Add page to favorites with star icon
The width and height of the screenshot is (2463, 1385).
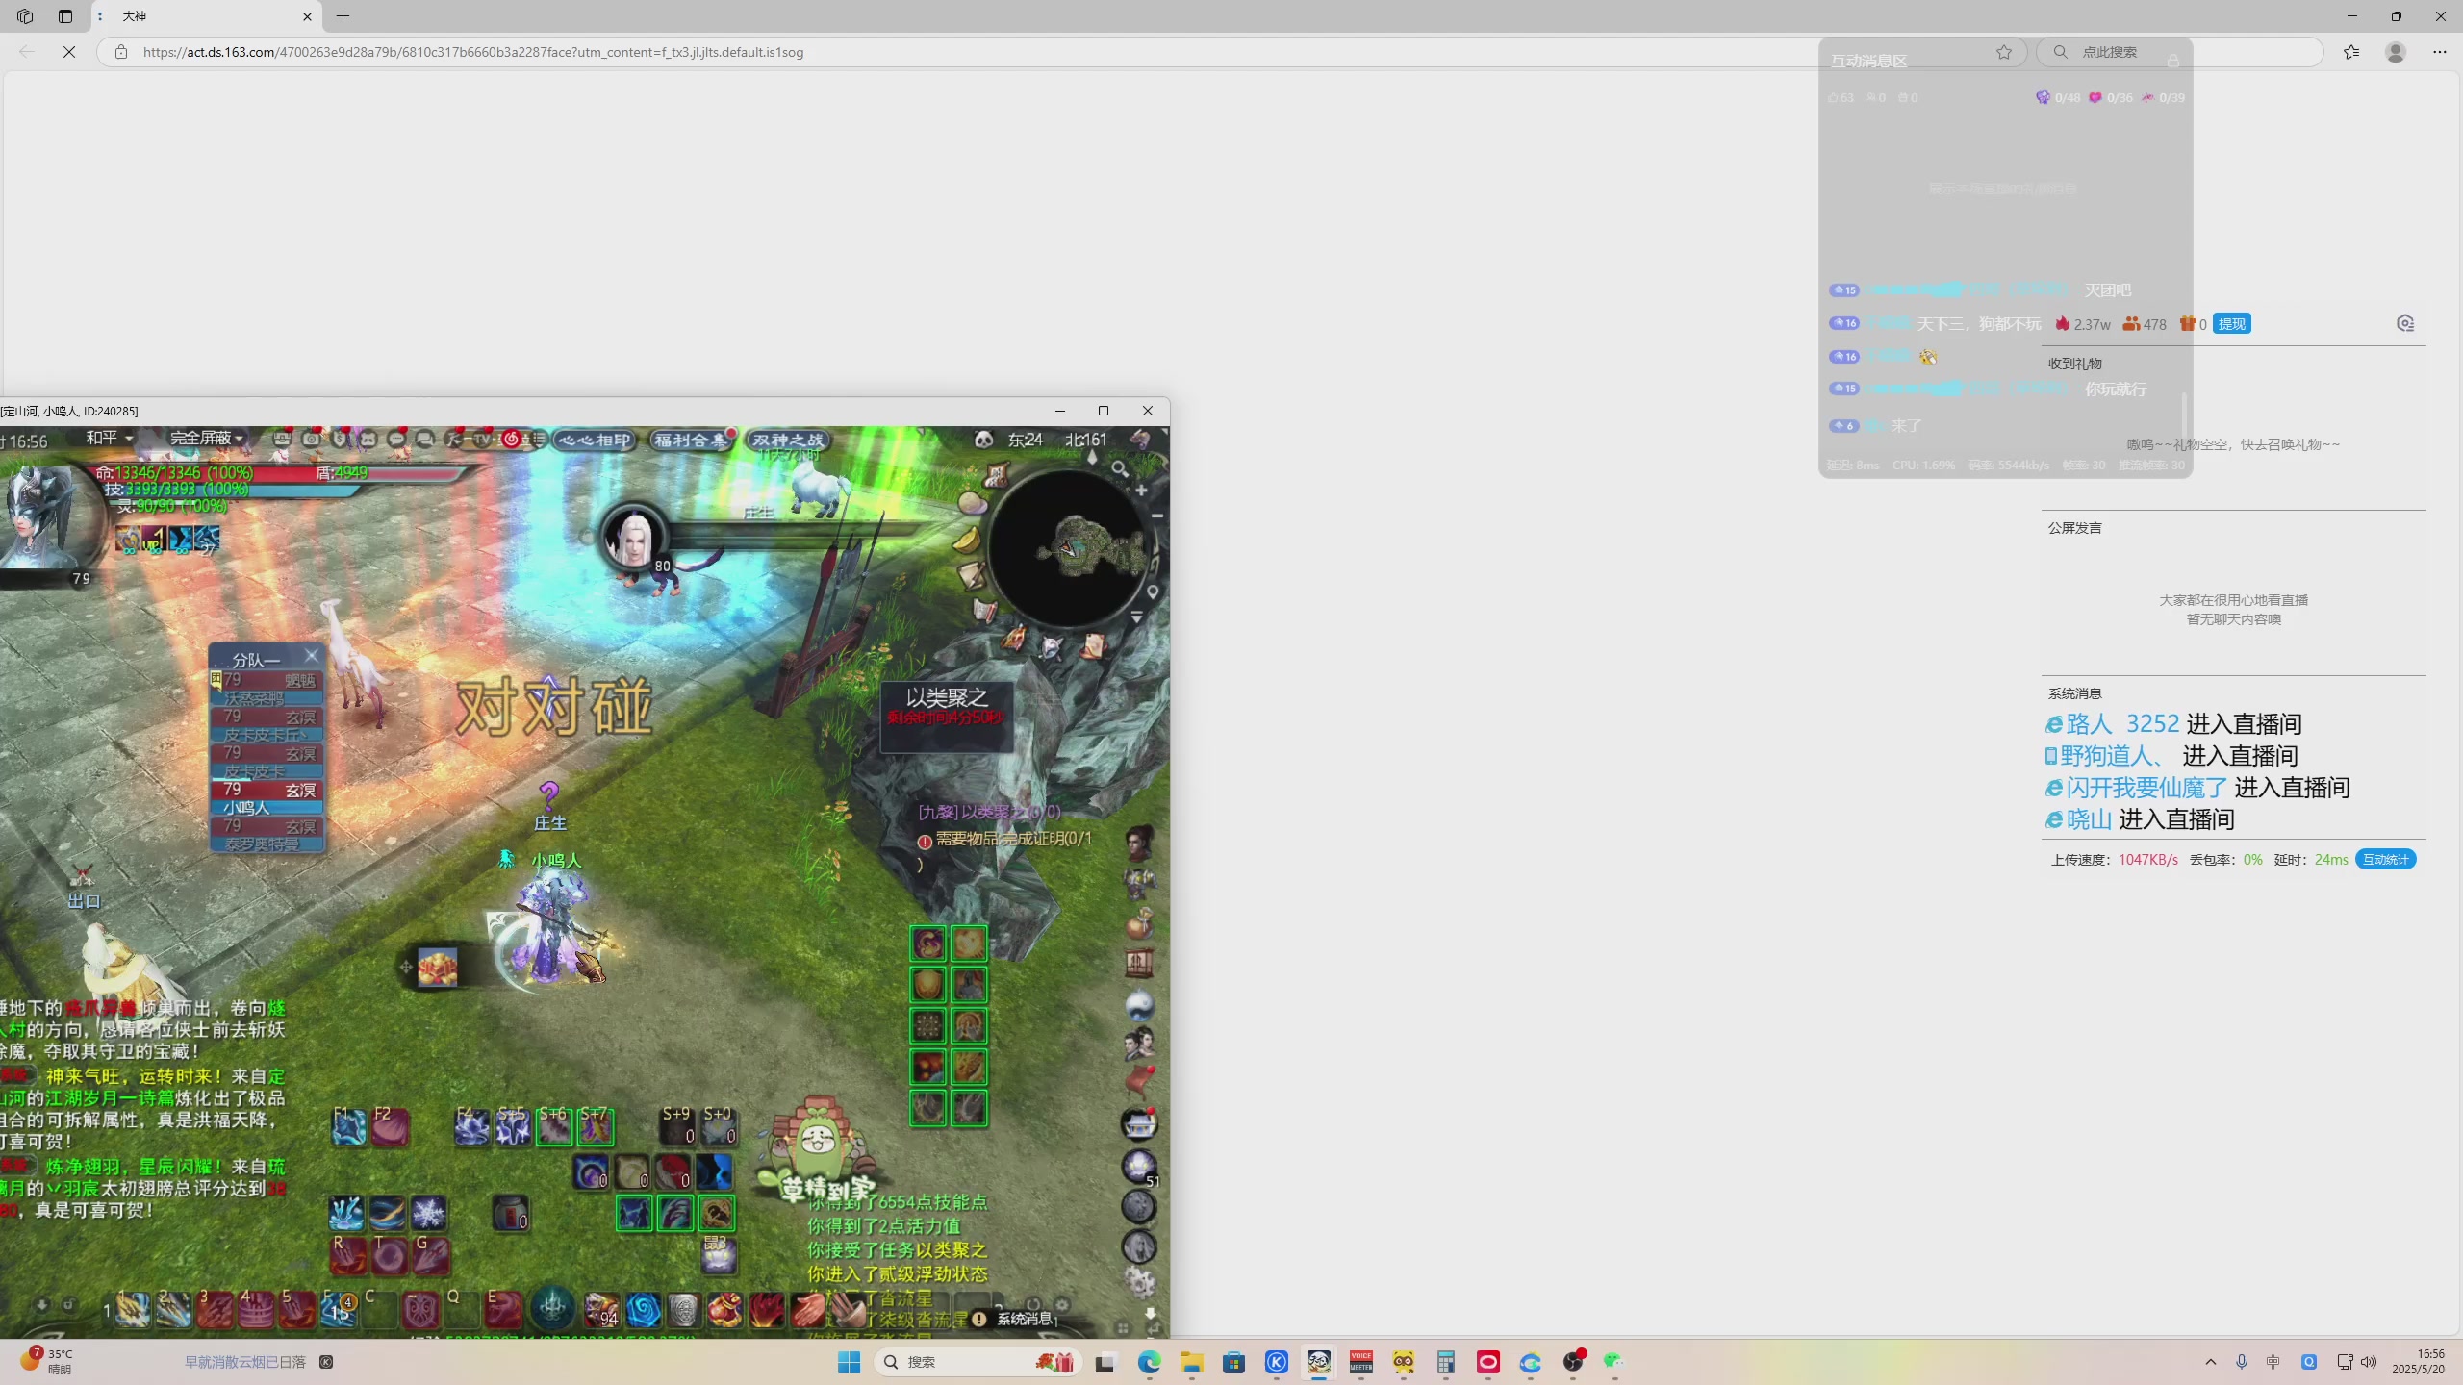click(2004, 52)
